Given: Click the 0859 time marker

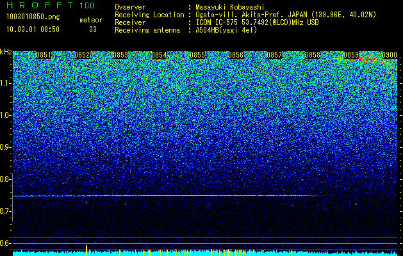Looking at the screenshot, I should tap(351, 55).
